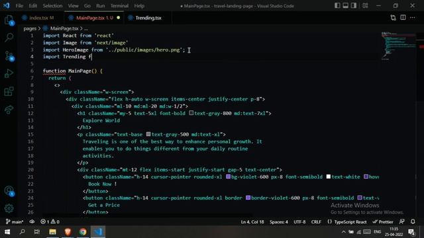Open Task View on the taskbar
424x238 pixels.
pyautogui.click(x=37, y=232)
